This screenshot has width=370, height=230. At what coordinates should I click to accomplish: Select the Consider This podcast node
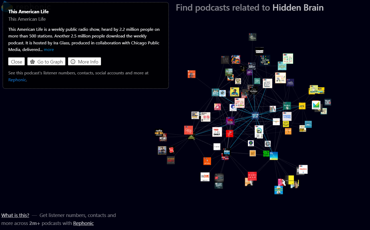287,116
